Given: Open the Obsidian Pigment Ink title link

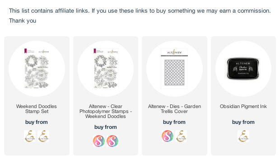Looking at the screenshot, I should 243,106.
